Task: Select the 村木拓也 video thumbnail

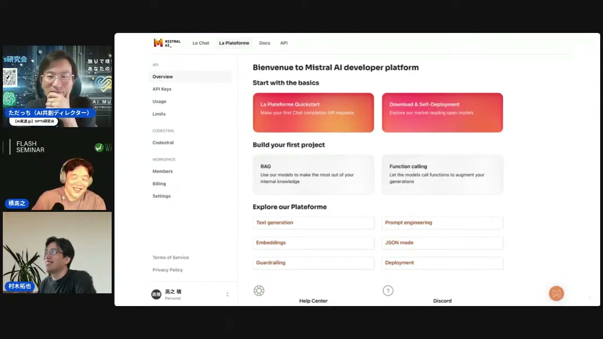Action: point(57,253)
